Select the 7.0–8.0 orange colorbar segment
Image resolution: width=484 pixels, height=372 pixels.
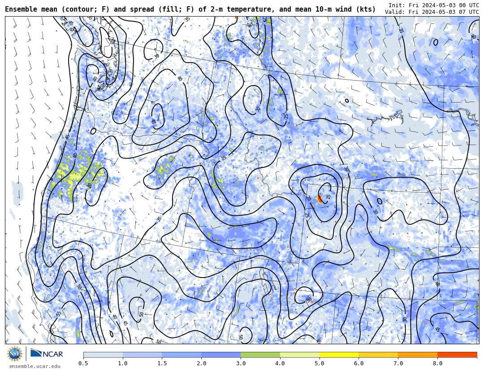coord(418,355)
